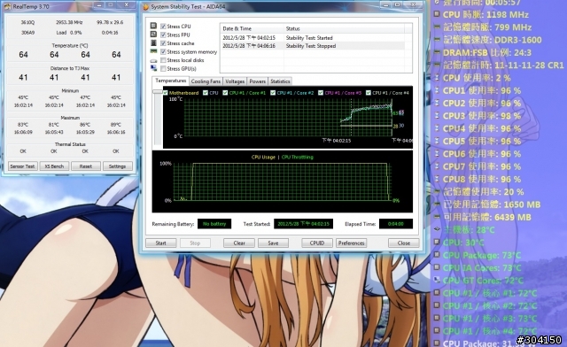Open the Powers tab

258,81
